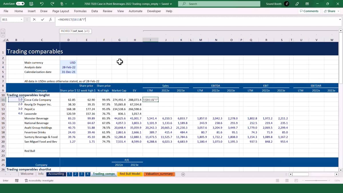Open the Home tab

point(19,11)
